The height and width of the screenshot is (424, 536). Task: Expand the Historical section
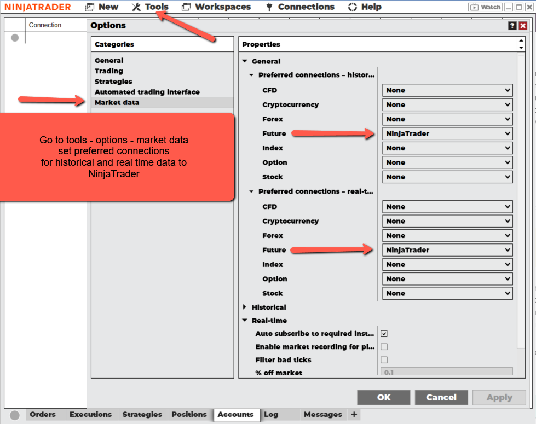[x=245, y=307]
